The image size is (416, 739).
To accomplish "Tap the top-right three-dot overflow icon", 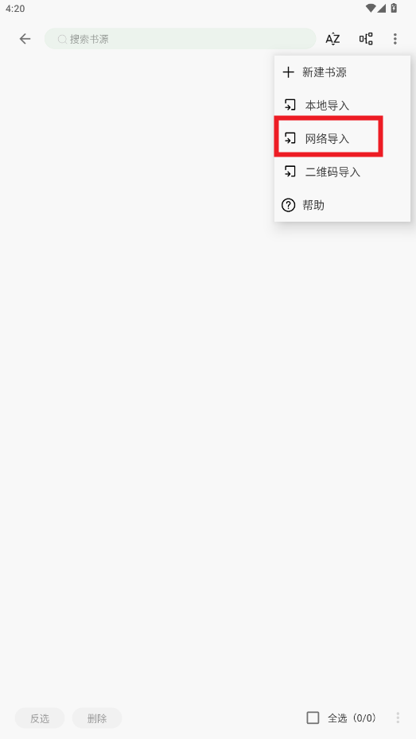I will 395,39.
